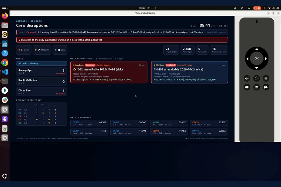Image resolution: width=281 pixels, height=187 pixels.
Task: Click the KS434 departure card
Action: point(209,124)
